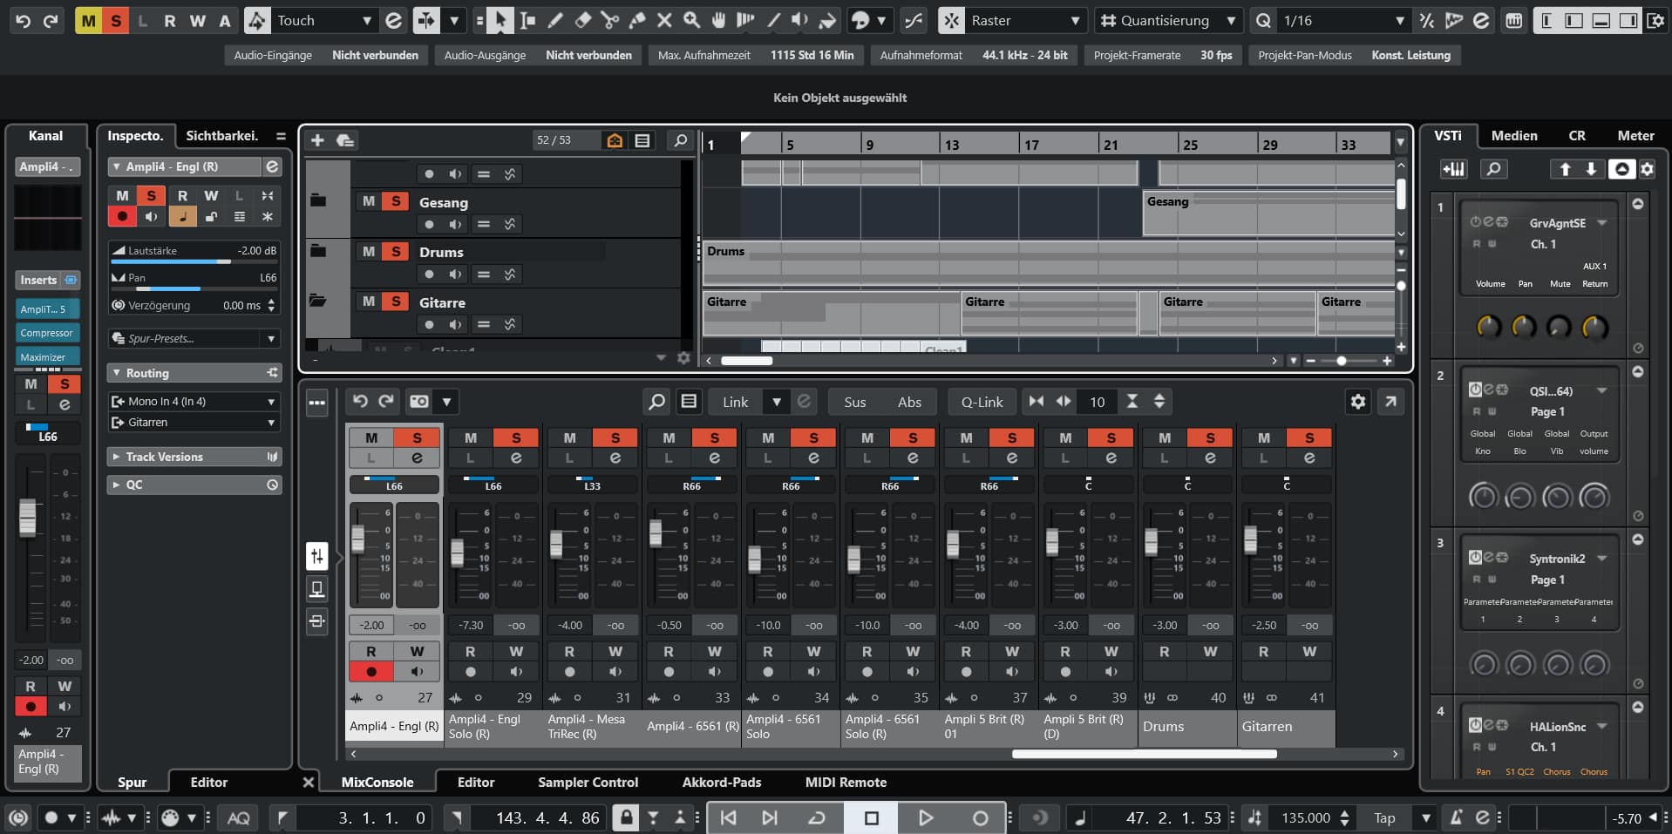Open MixConsole settings gear icon
Screen dimensions: 1672x834
coord(1357,402)
